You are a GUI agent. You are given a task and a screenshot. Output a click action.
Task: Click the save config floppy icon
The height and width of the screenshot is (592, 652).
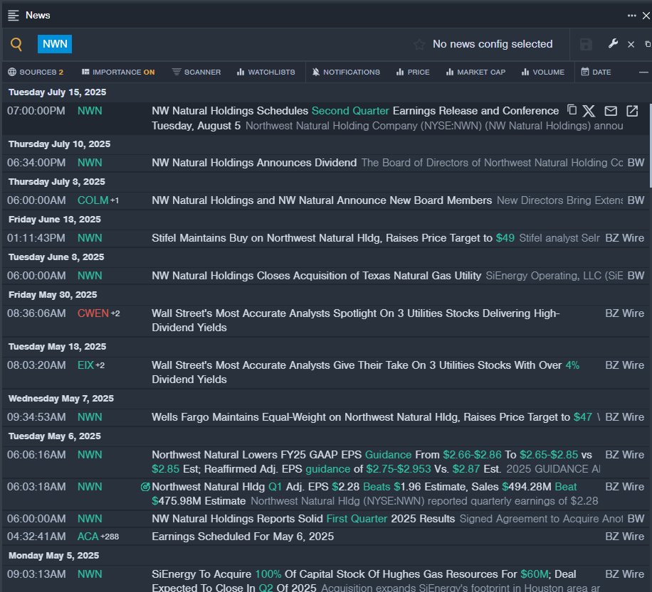(x=586, y=45)
